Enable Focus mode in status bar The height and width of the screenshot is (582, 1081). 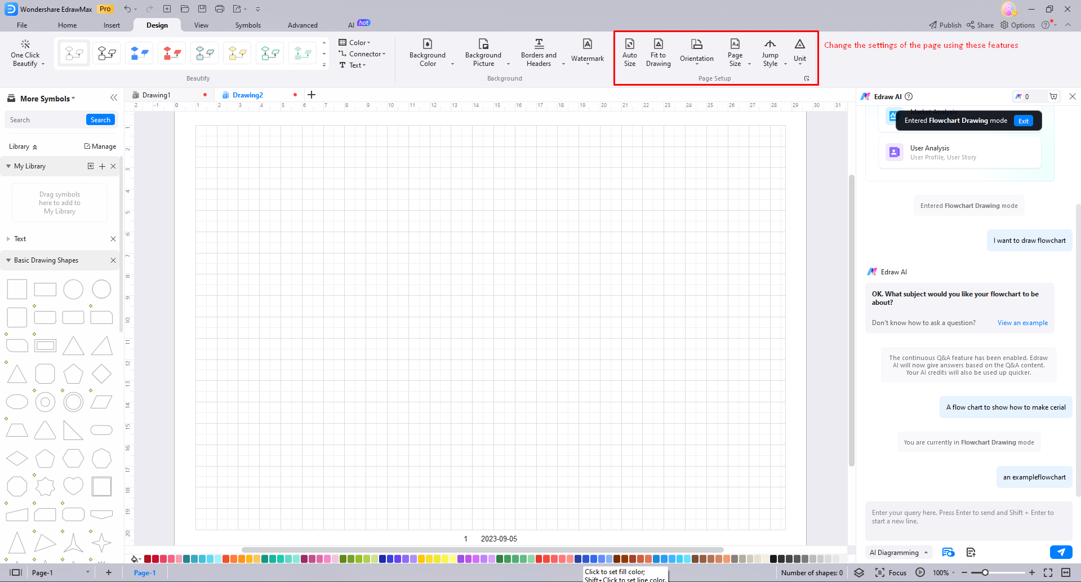pyautogui.click(x=891, y=572)
